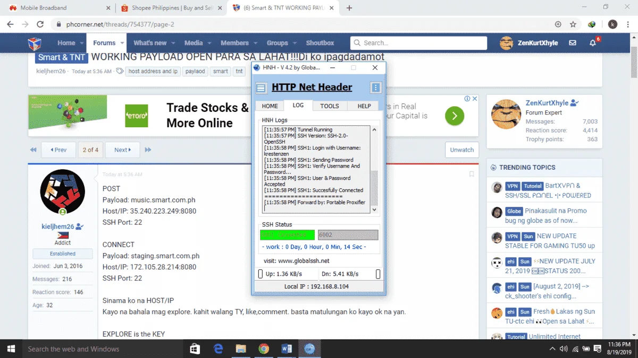Screen dimensions: 638x358
Task: Click the volume icon in system tray
Action: point(563,349)
